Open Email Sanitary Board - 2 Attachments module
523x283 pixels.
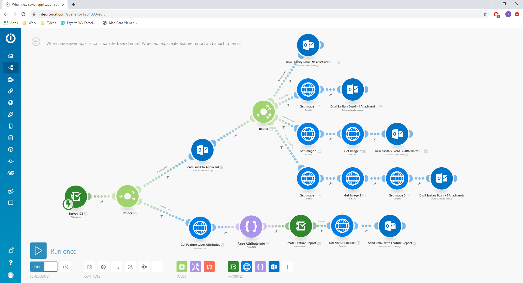[x=397, y=134]
